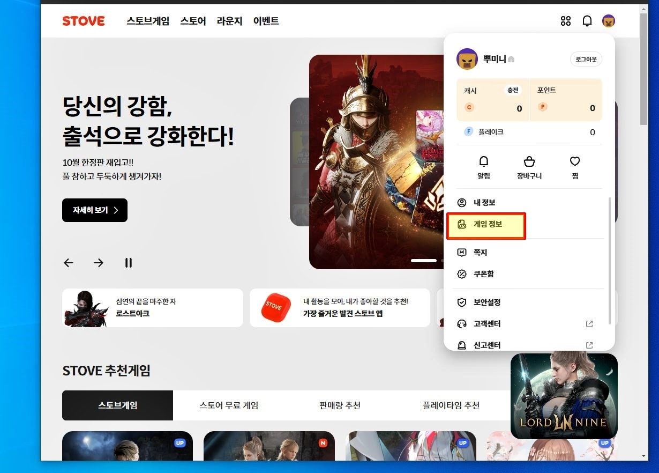Open the first game thumbnail with UP badge
Viewport: 659px width, 473px height.
click(128, 446)
